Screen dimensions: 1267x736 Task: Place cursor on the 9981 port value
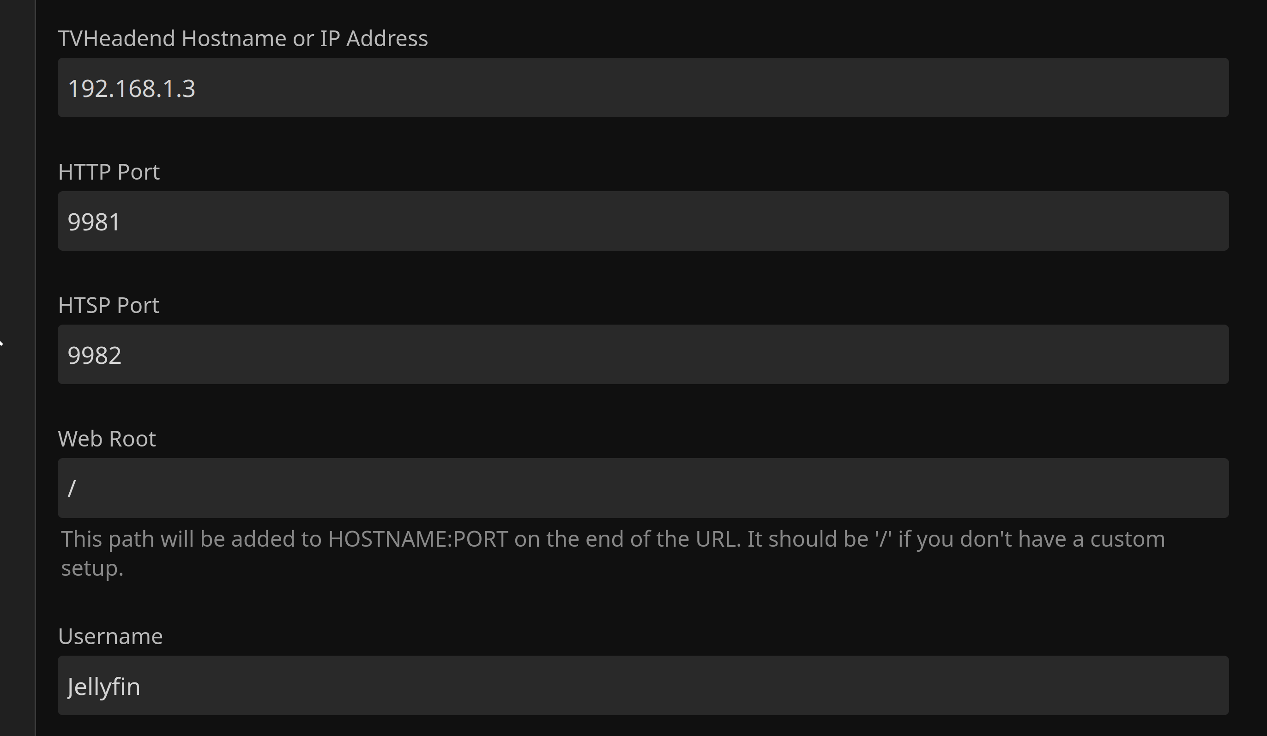pyautogui.click(x=94, y=222)
